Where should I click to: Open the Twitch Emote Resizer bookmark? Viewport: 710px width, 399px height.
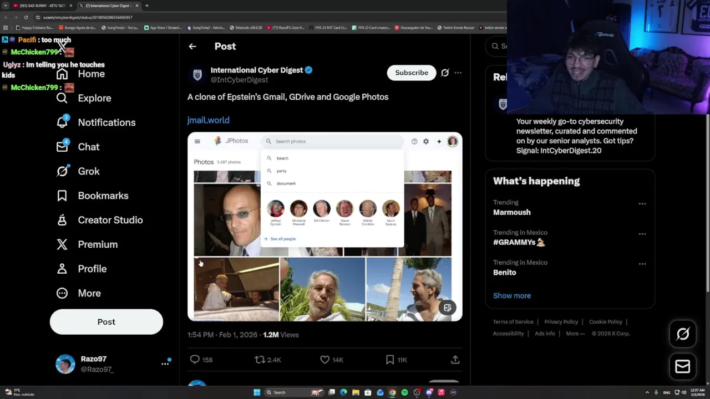[x=456, y=28]
